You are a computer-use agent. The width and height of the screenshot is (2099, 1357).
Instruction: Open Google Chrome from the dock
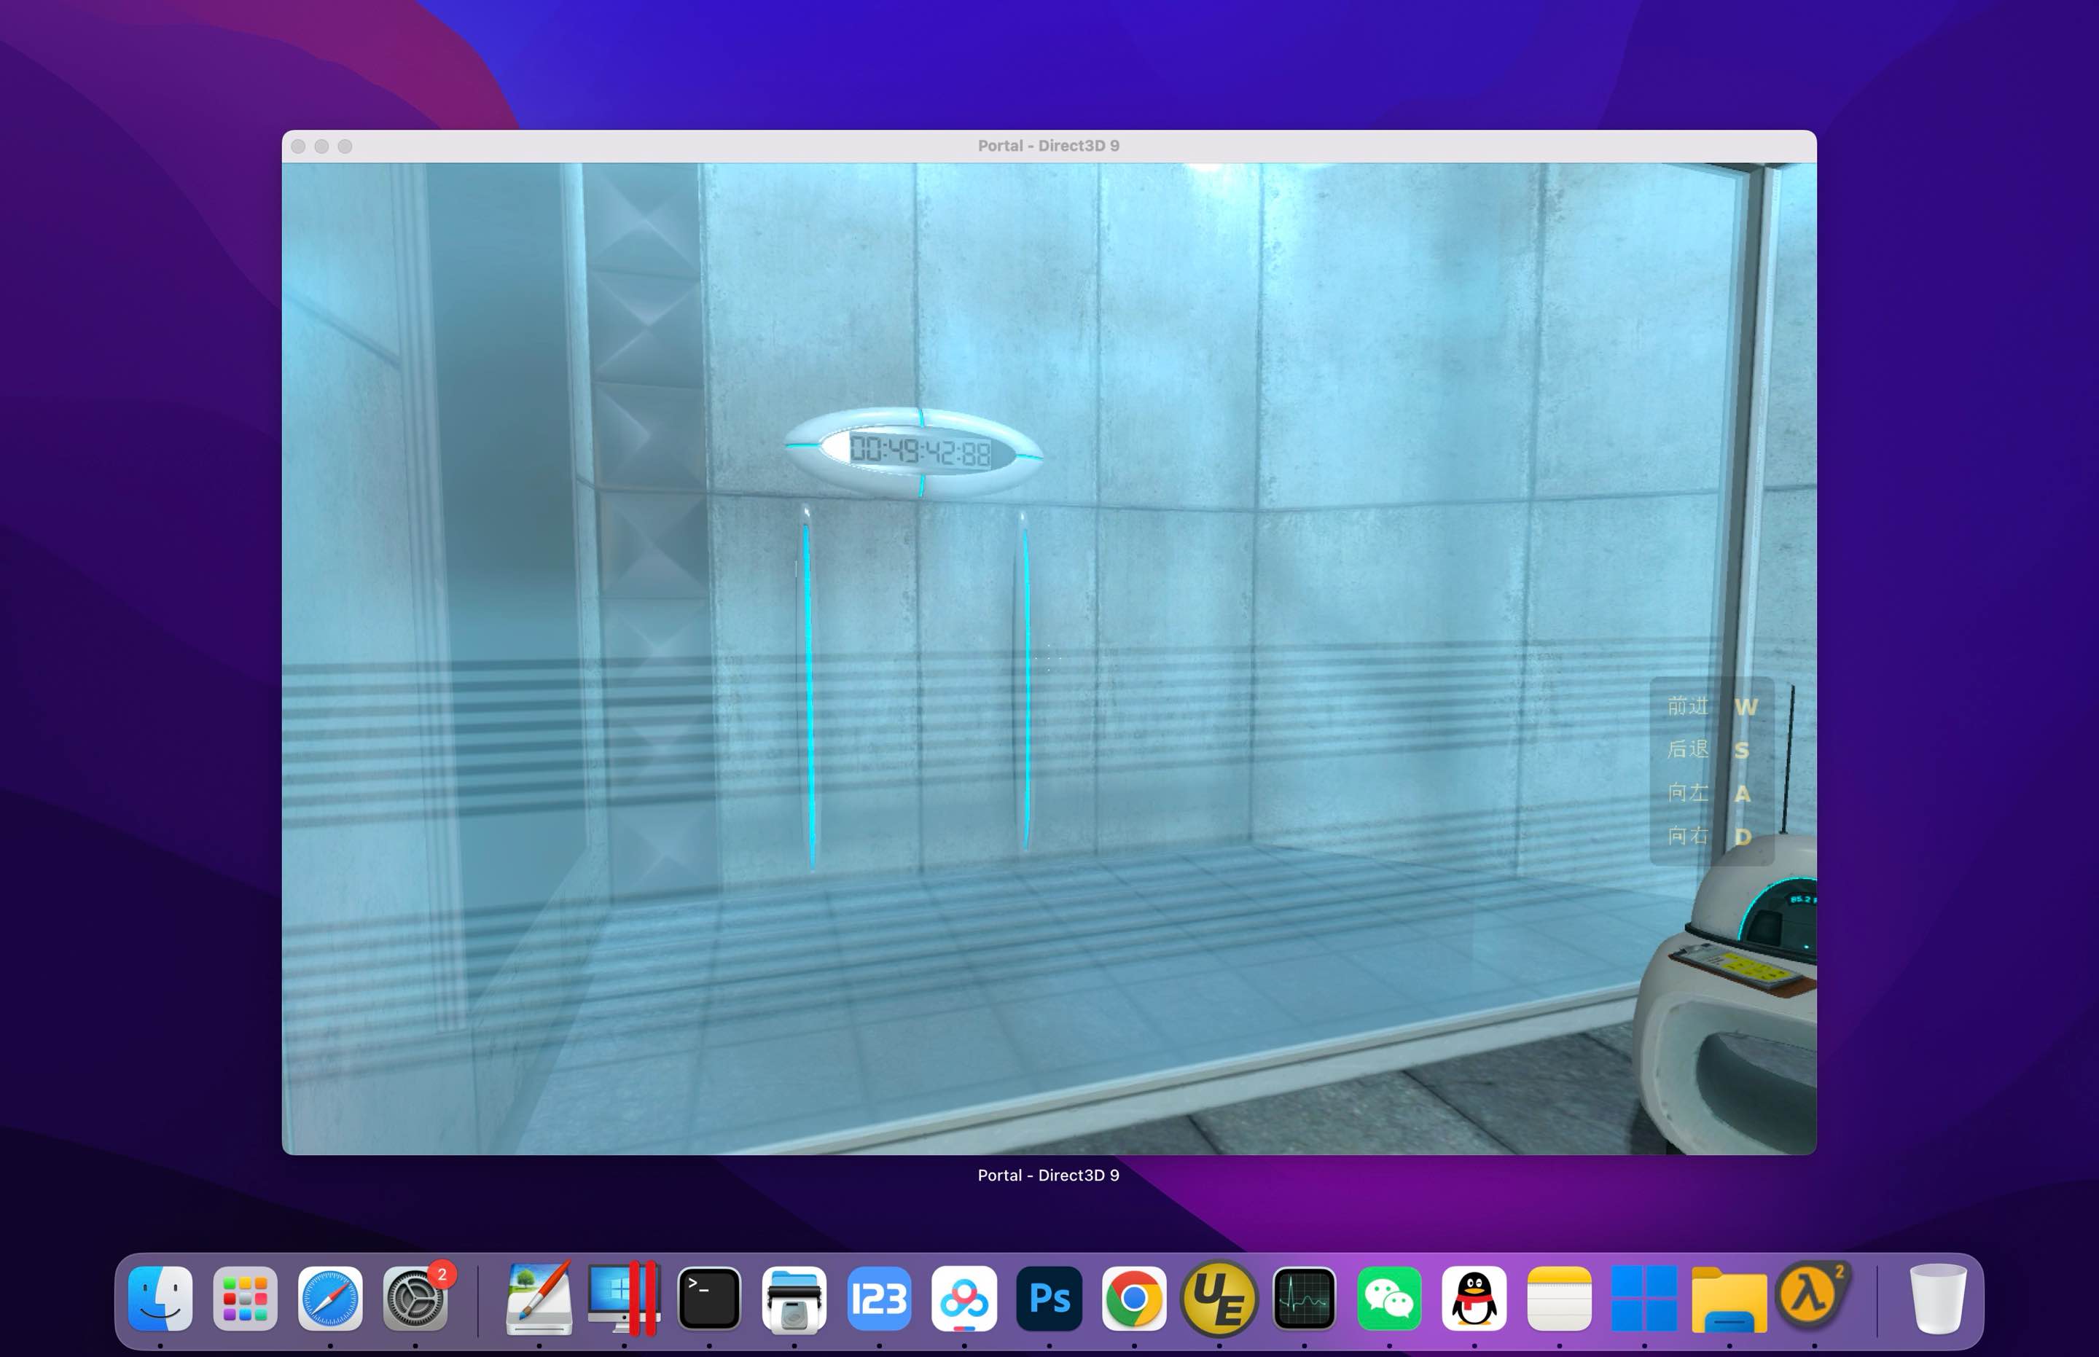1134,1298
